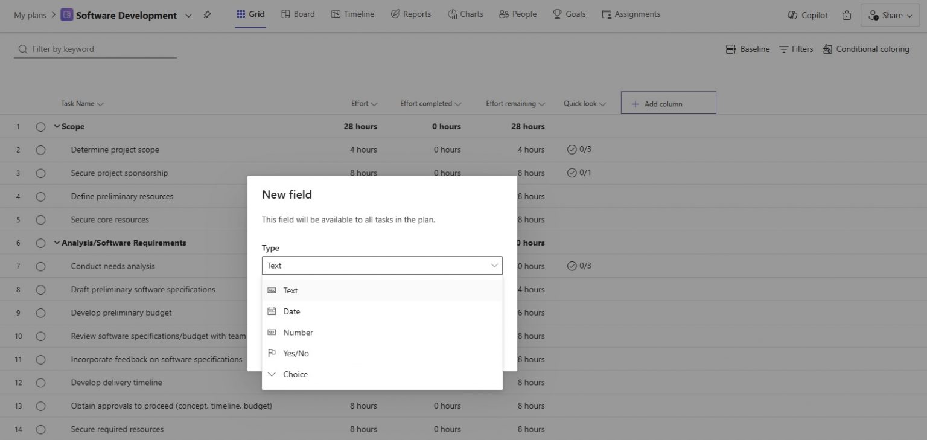Pin the Software Development plan
The image size is (927, 440).
click(x=206, y=15)
